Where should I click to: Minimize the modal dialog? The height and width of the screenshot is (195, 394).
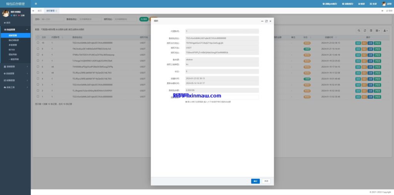pos(262,21)
